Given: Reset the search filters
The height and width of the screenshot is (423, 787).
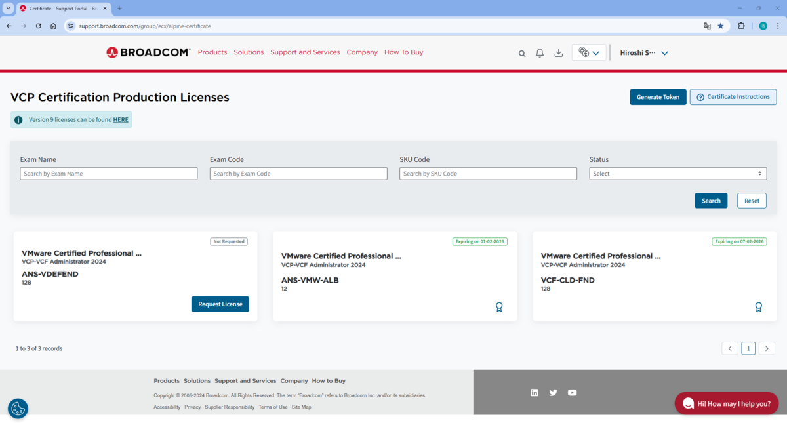Looking at the screenshot, I should tap(752, 201).
